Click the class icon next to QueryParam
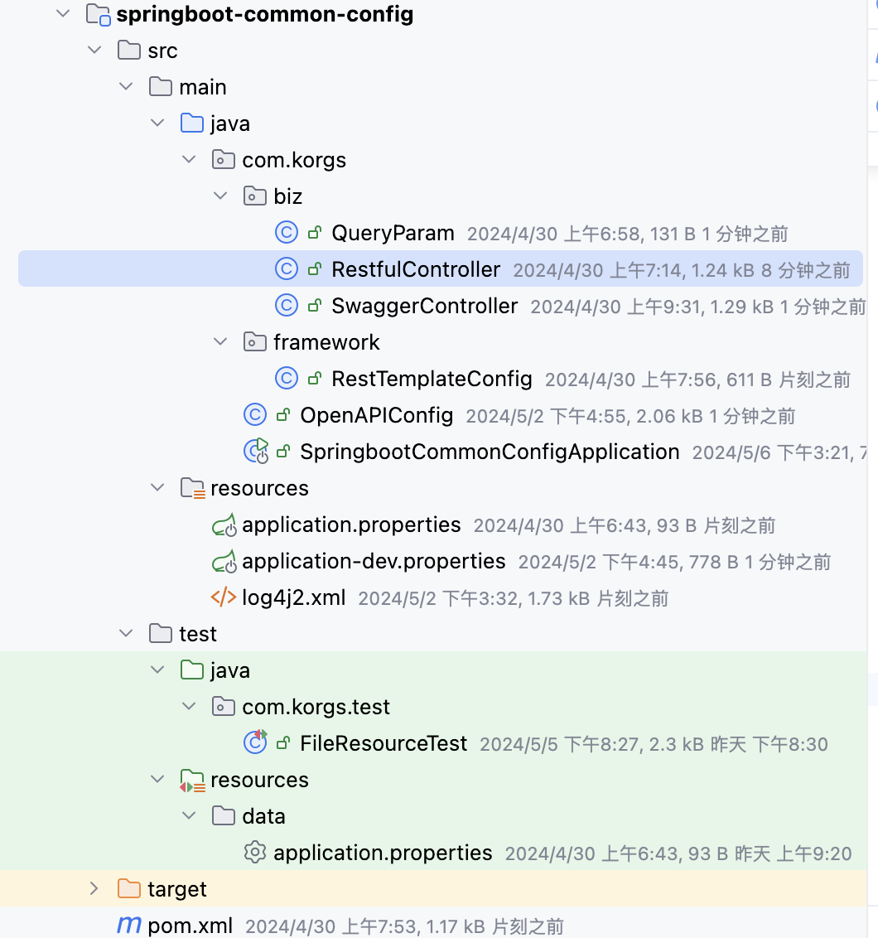 coord(286,232)
